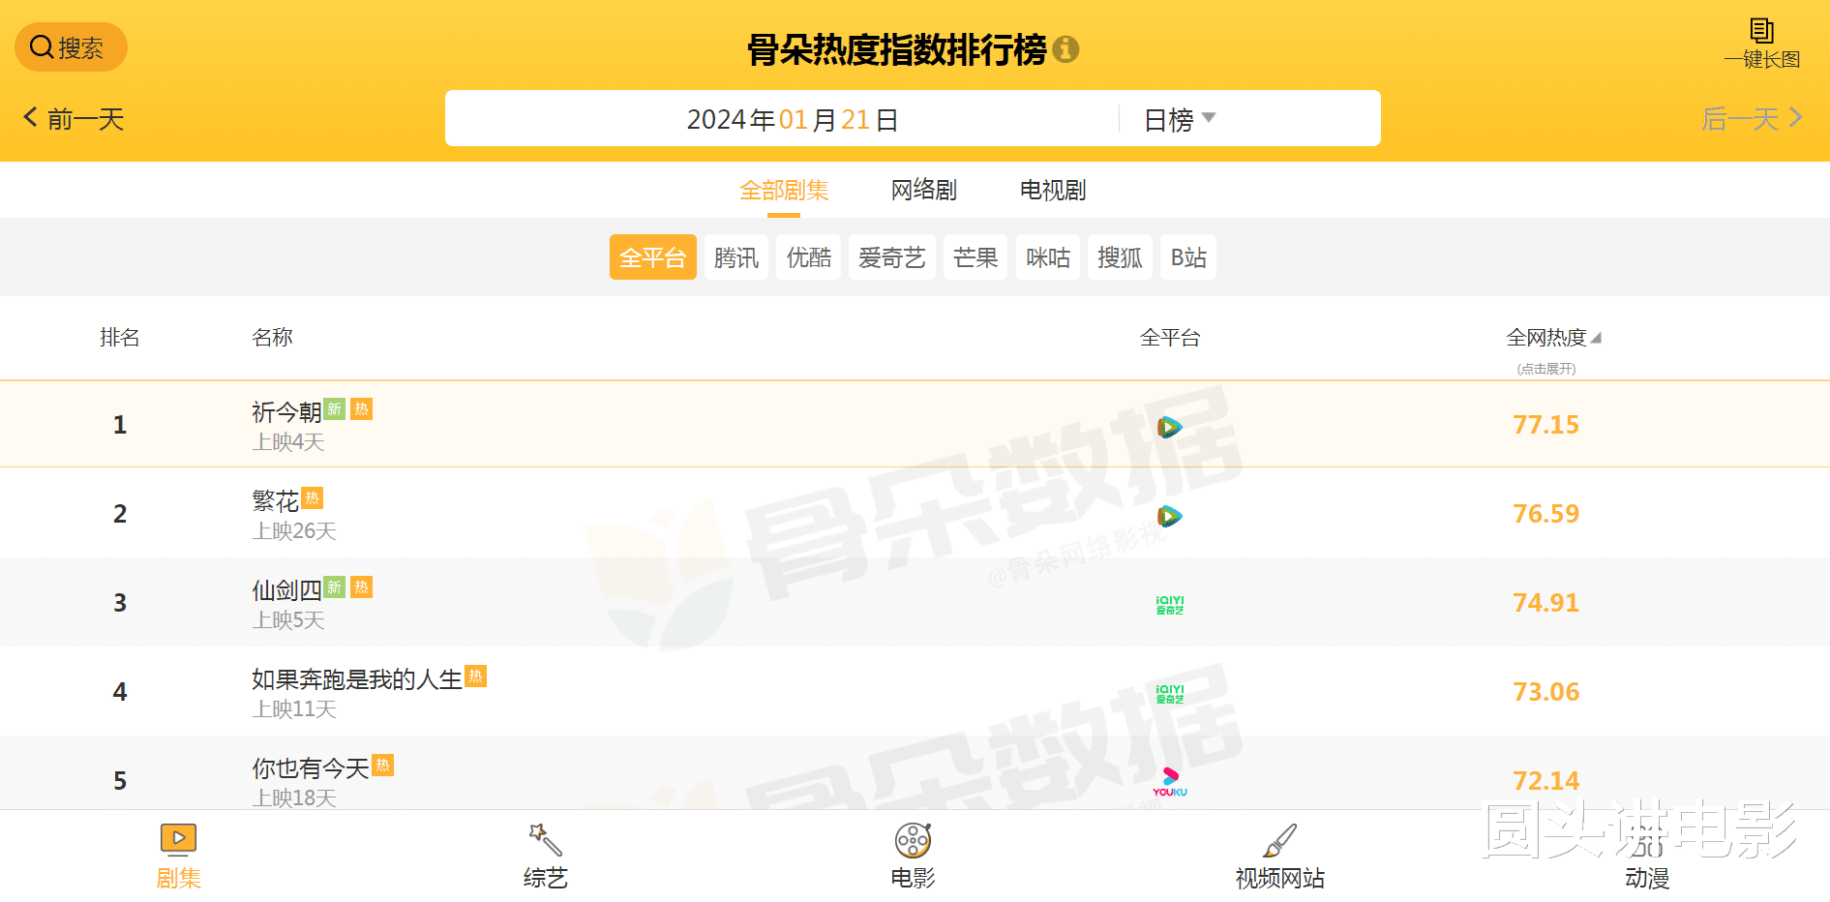Go to next day arrow

pos(1796,117)
